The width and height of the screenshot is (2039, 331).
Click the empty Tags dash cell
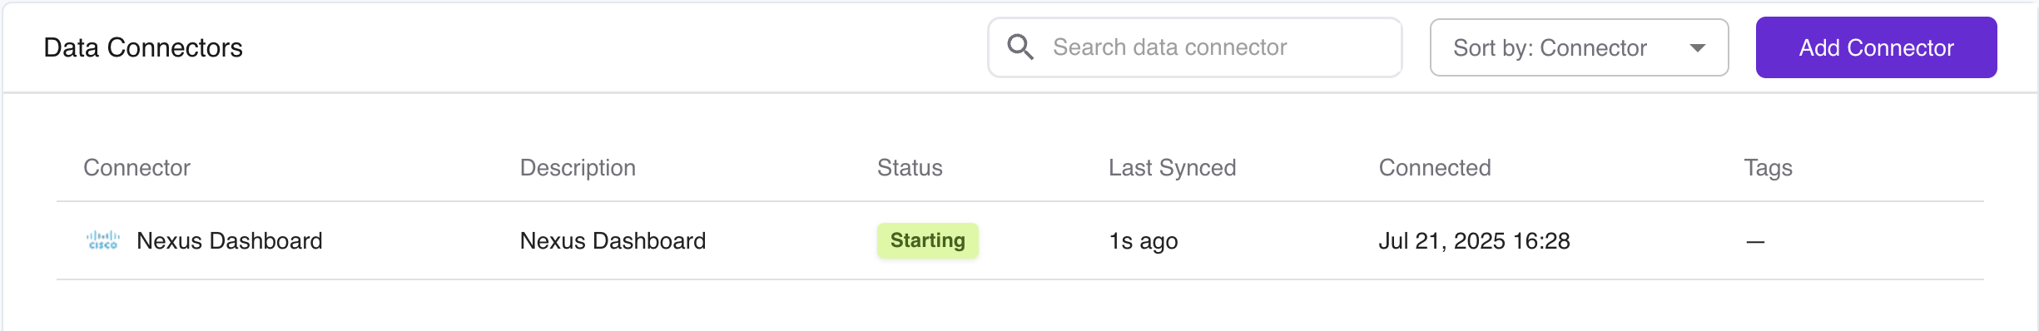[x=1755, y=242]
